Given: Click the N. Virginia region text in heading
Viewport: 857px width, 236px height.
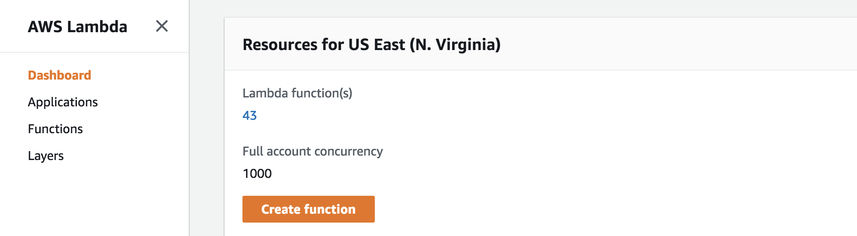Looking at the screenshot, I should 455,45.
